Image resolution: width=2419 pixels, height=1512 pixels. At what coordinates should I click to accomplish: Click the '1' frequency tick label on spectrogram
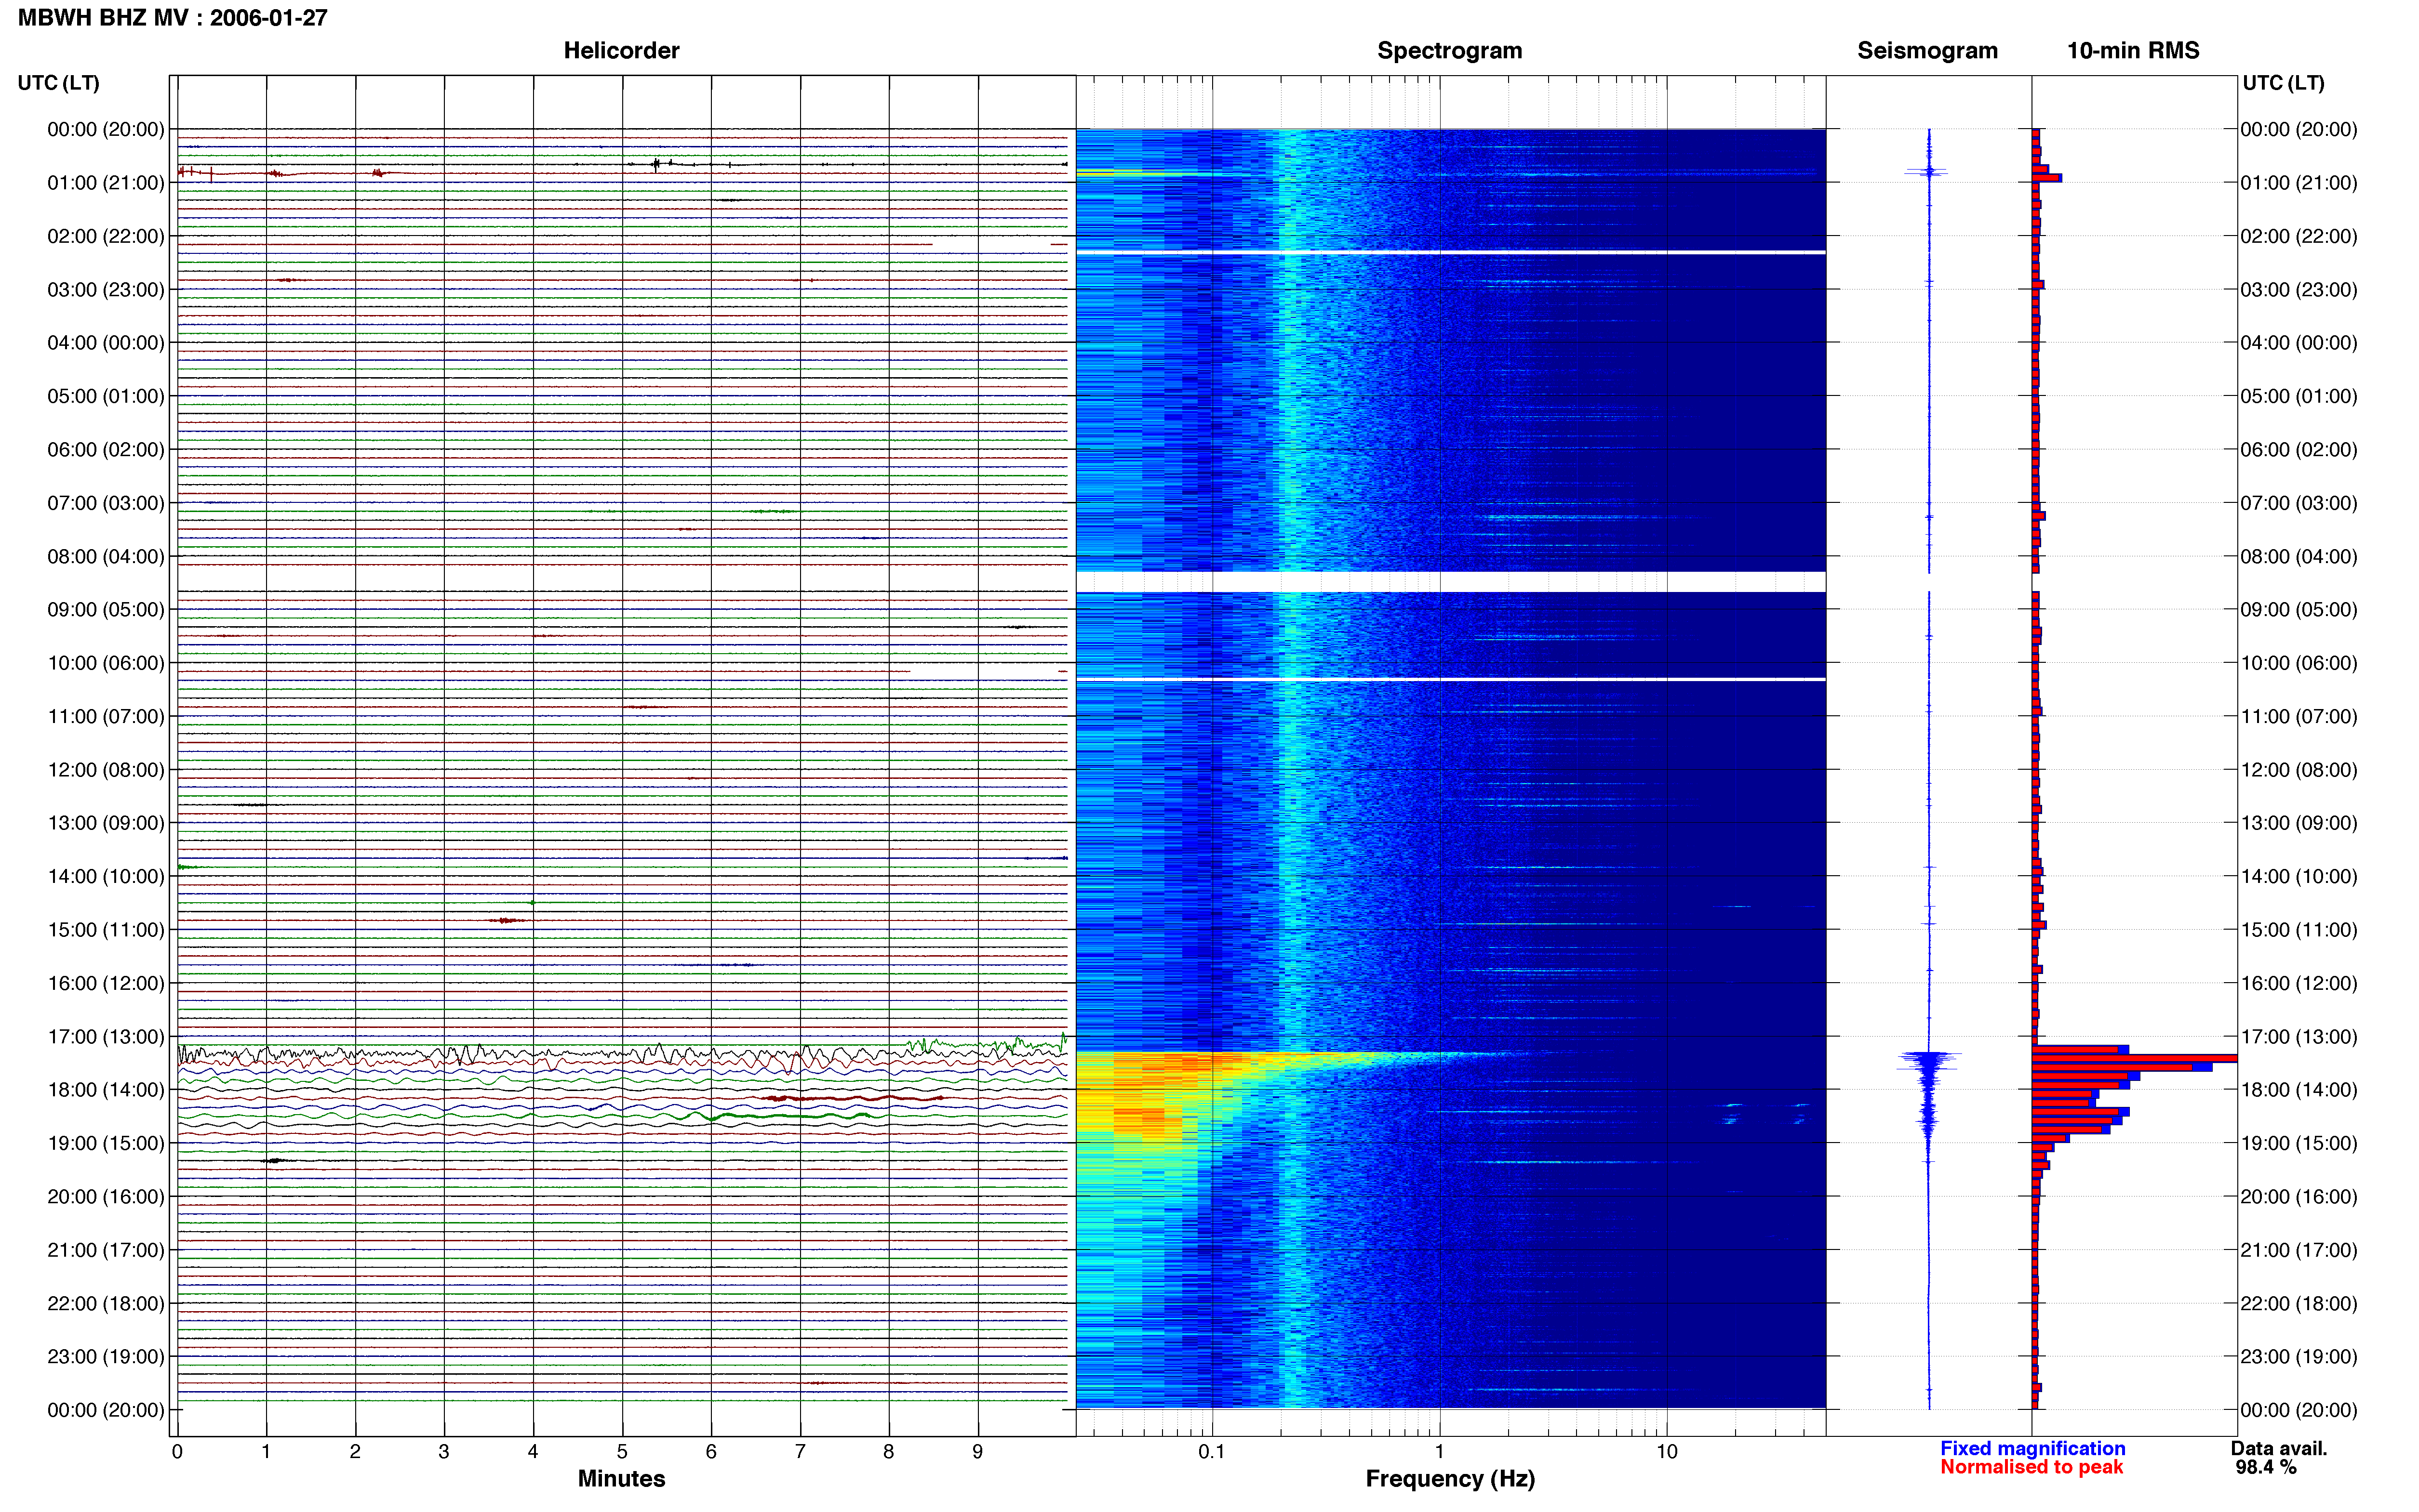(1440, 1452)
